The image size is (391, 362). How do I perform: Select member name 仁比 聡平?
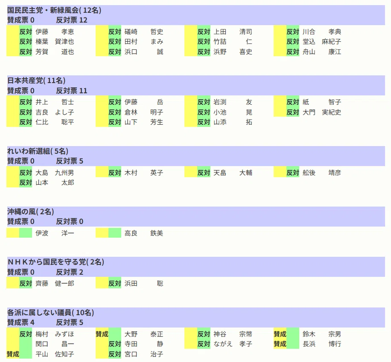pos(55,122)
